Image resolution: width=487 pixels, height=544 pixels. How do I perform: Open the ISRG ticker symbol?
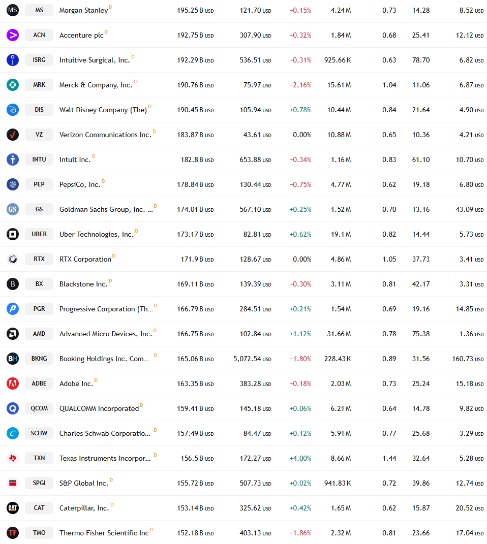pos(39,60)
